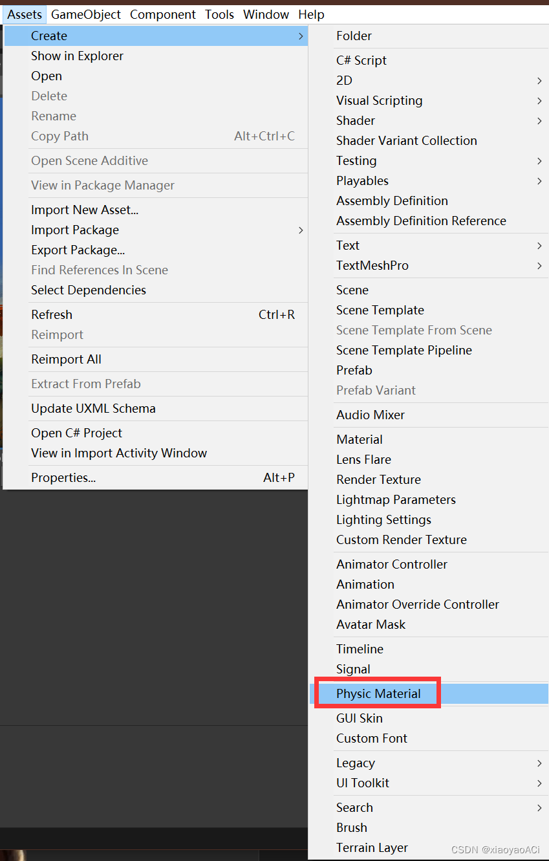The width and height of the screenshot is (549, 861).
Task: Create a Terrain Layer
Action: point(429,847)
